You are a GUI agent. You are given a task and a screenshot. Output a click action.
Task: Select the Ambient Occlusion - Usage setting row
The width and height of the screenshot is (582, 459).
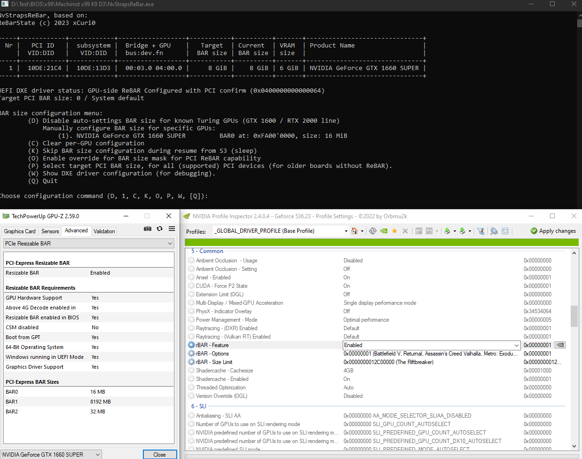(376, 261)
